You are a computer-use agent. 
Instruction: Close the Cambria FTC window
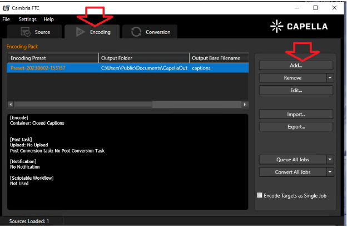pos(334,8)
